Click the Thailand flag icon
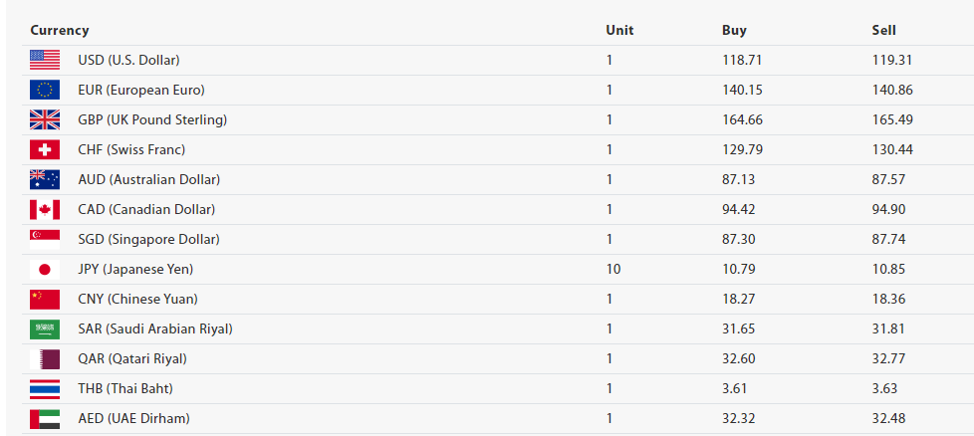 tap(45, 388)
